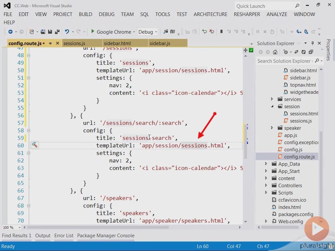Undo the last edit with the Undo icon
Image resolution: width=335 pixels, height=251 pixels.
(x=67, y=32)
